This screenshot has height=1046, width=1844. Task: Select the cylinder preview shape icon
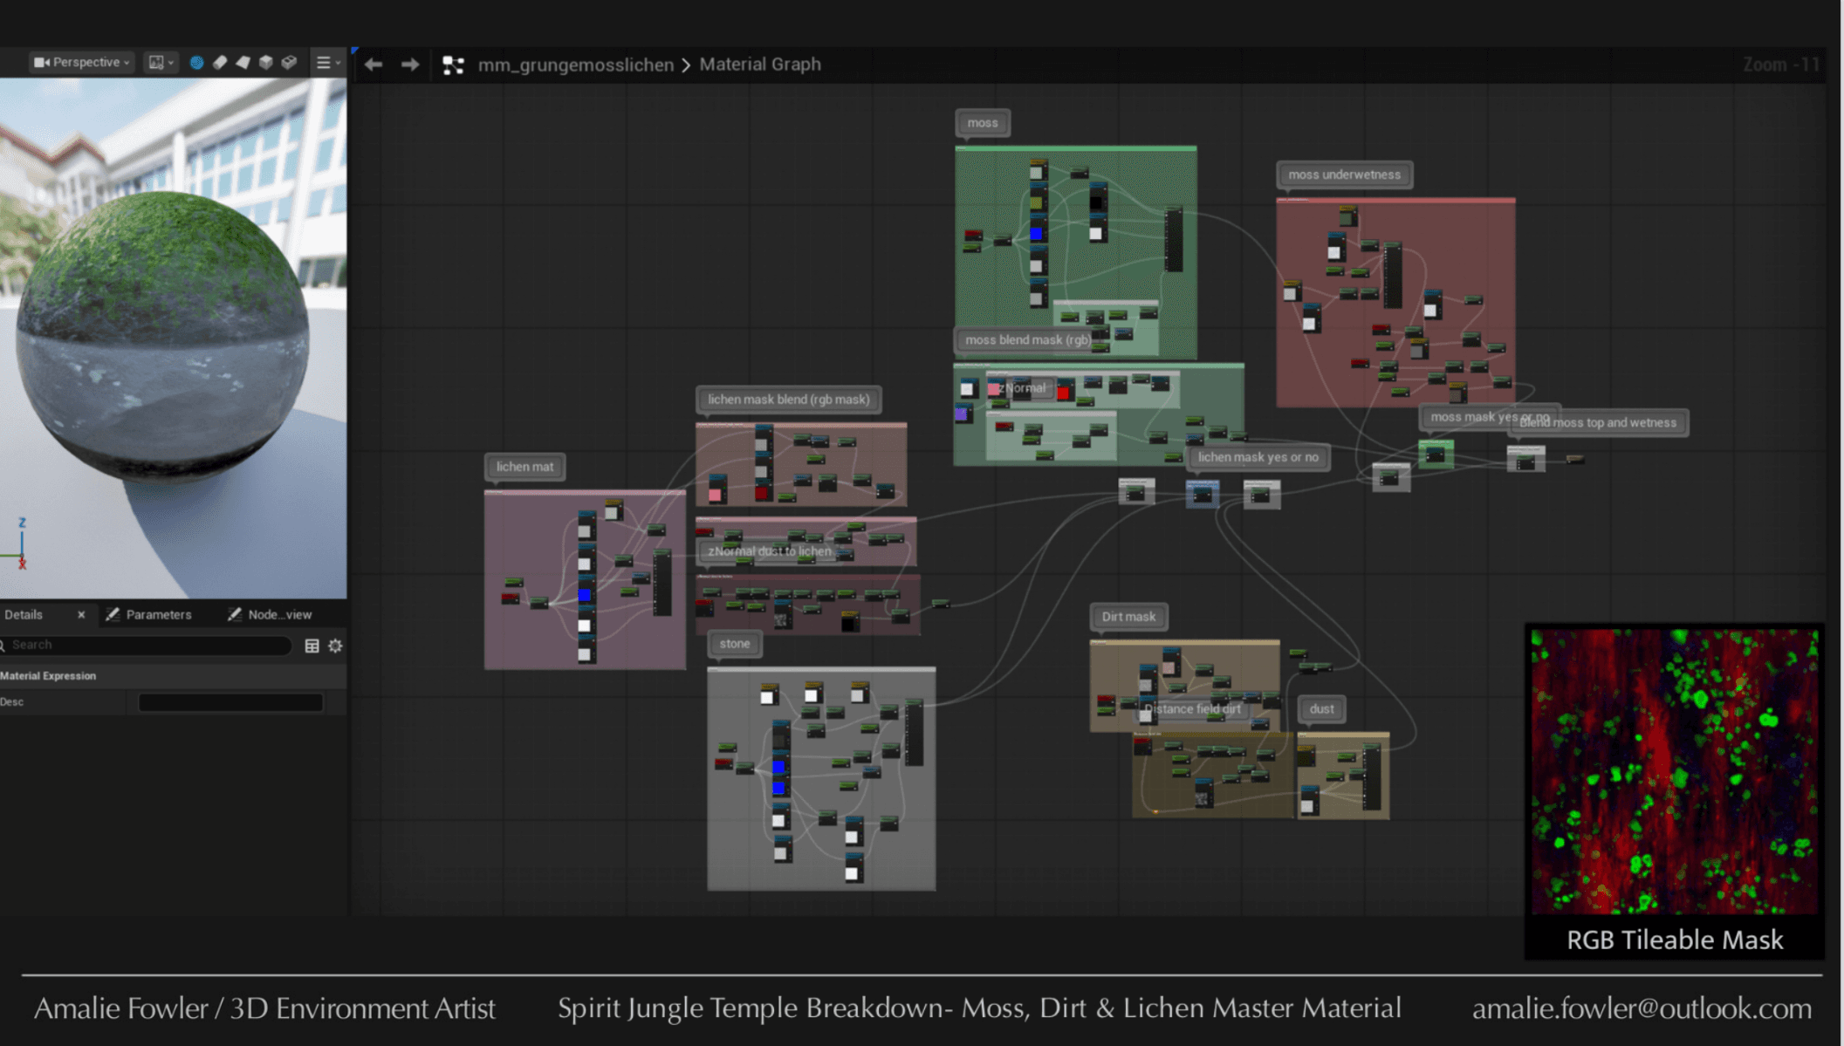[220, 62]
